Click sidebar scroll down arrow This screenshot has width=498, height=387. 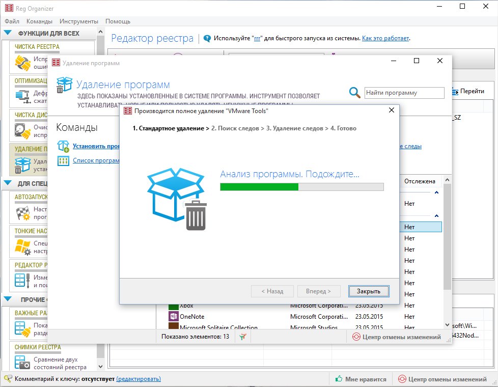100,366
